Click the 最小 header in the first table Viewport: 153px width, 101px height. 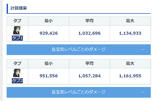(x=49, y=21)
